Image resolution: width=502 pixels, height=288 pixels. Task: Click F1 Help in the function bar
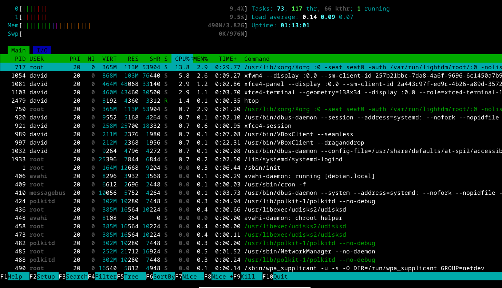pyautogui.click(x=15, y=276)
